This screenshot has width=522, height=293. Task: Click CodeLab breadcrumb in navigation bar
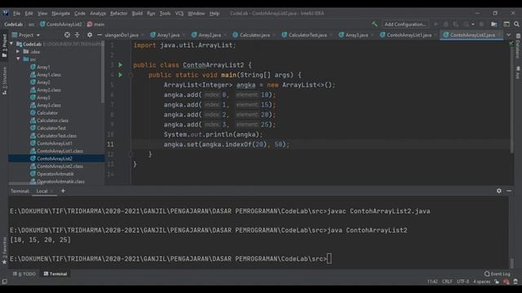tap(13, 24)
